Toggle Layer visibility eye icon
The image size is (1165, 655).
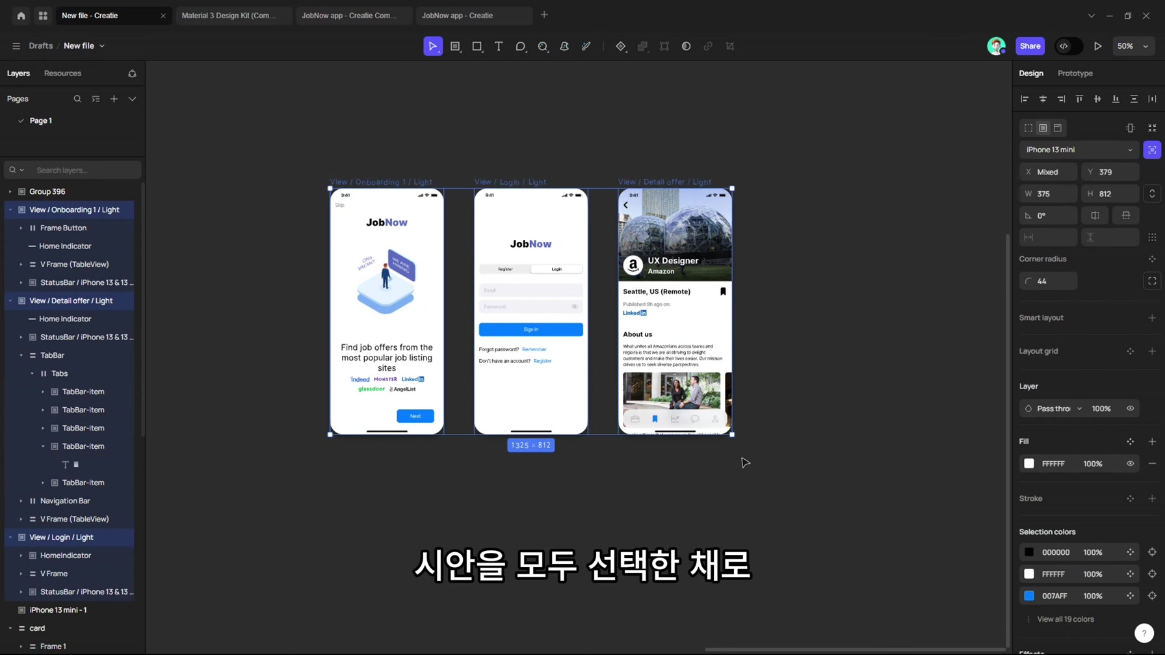tap(1131, 408)
